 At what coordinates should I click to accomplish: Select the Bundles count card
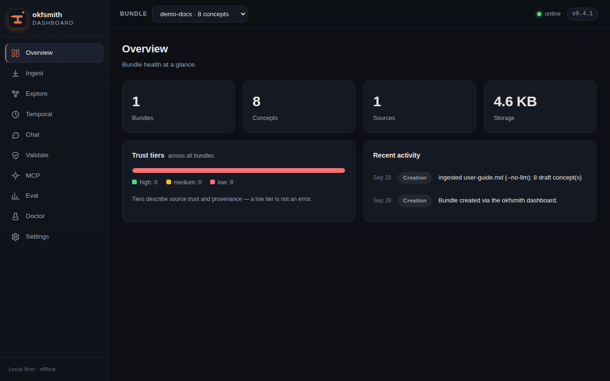pyautogui.click(x=178, y=107)
